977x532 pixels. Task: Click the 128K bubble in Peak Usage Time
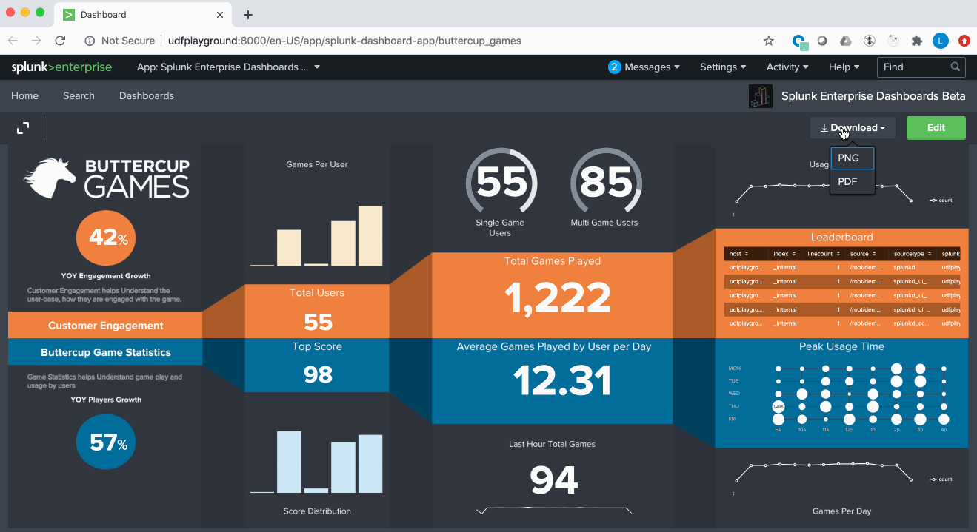tap(778, 406)
